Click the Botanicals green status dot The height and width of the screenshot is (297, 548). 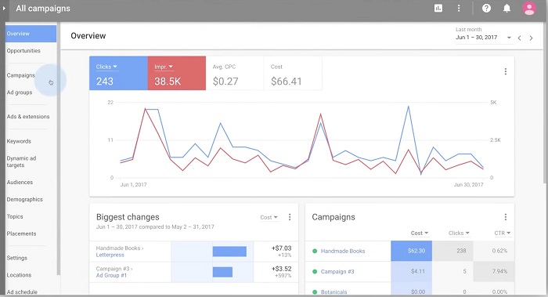pos(315,292)
